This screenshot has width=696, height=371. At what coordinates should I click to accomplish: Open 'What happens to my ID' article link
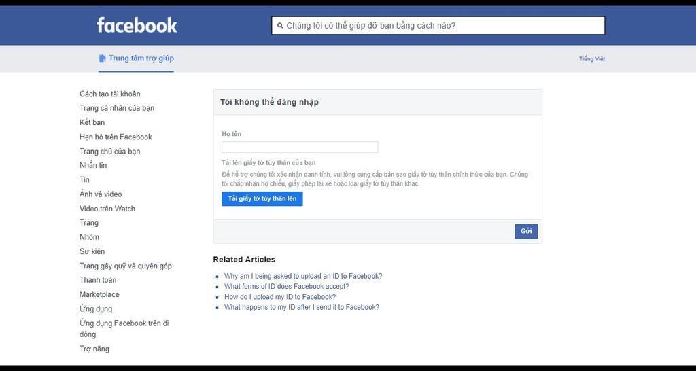[302, 307]
